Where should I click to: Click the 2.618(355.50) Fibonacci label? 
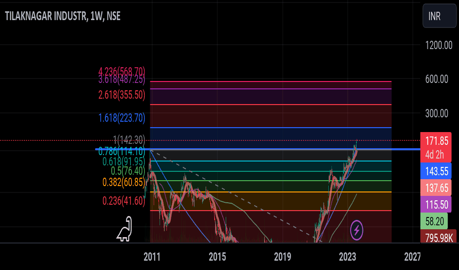click(x=122, y=95)
